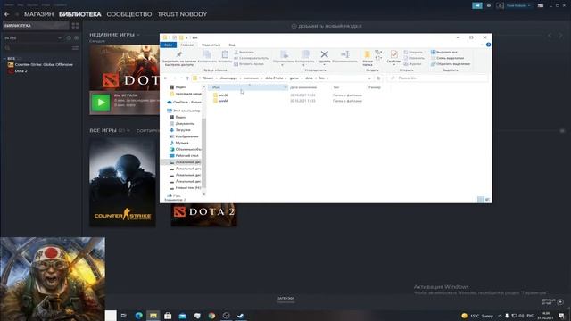Viewport: 571px width, 321px height.
Task: Refresh the Explorer folder view
Action: pyautogui.click(x=378, y=78)
